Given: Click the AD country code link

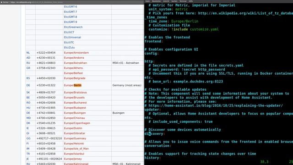Looking at the screenshot, I should (28, 58).
